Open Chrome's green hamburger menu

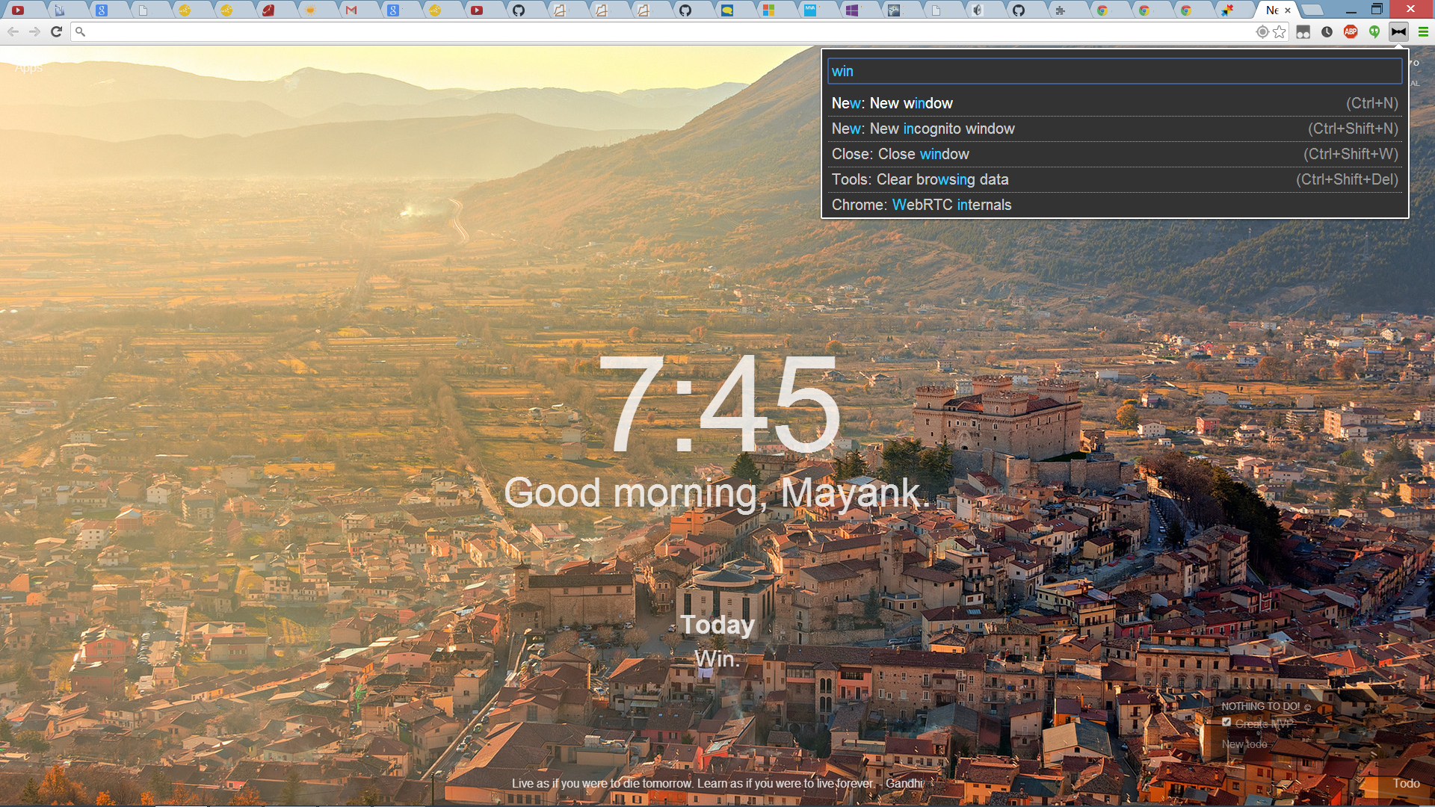click(x=1423, y=31)
